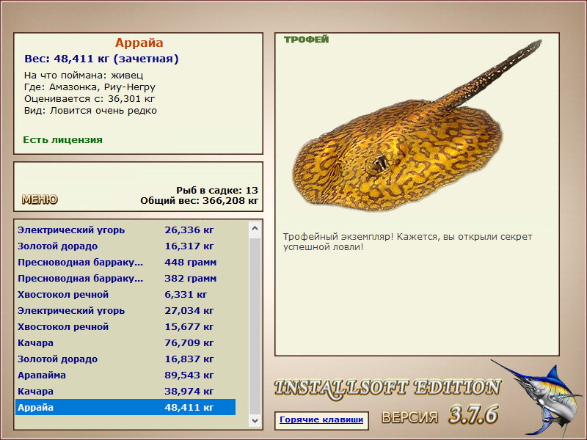
Task: Click Где: Амазонка, Риу-Негру line
Action: [x=90, y=87]
